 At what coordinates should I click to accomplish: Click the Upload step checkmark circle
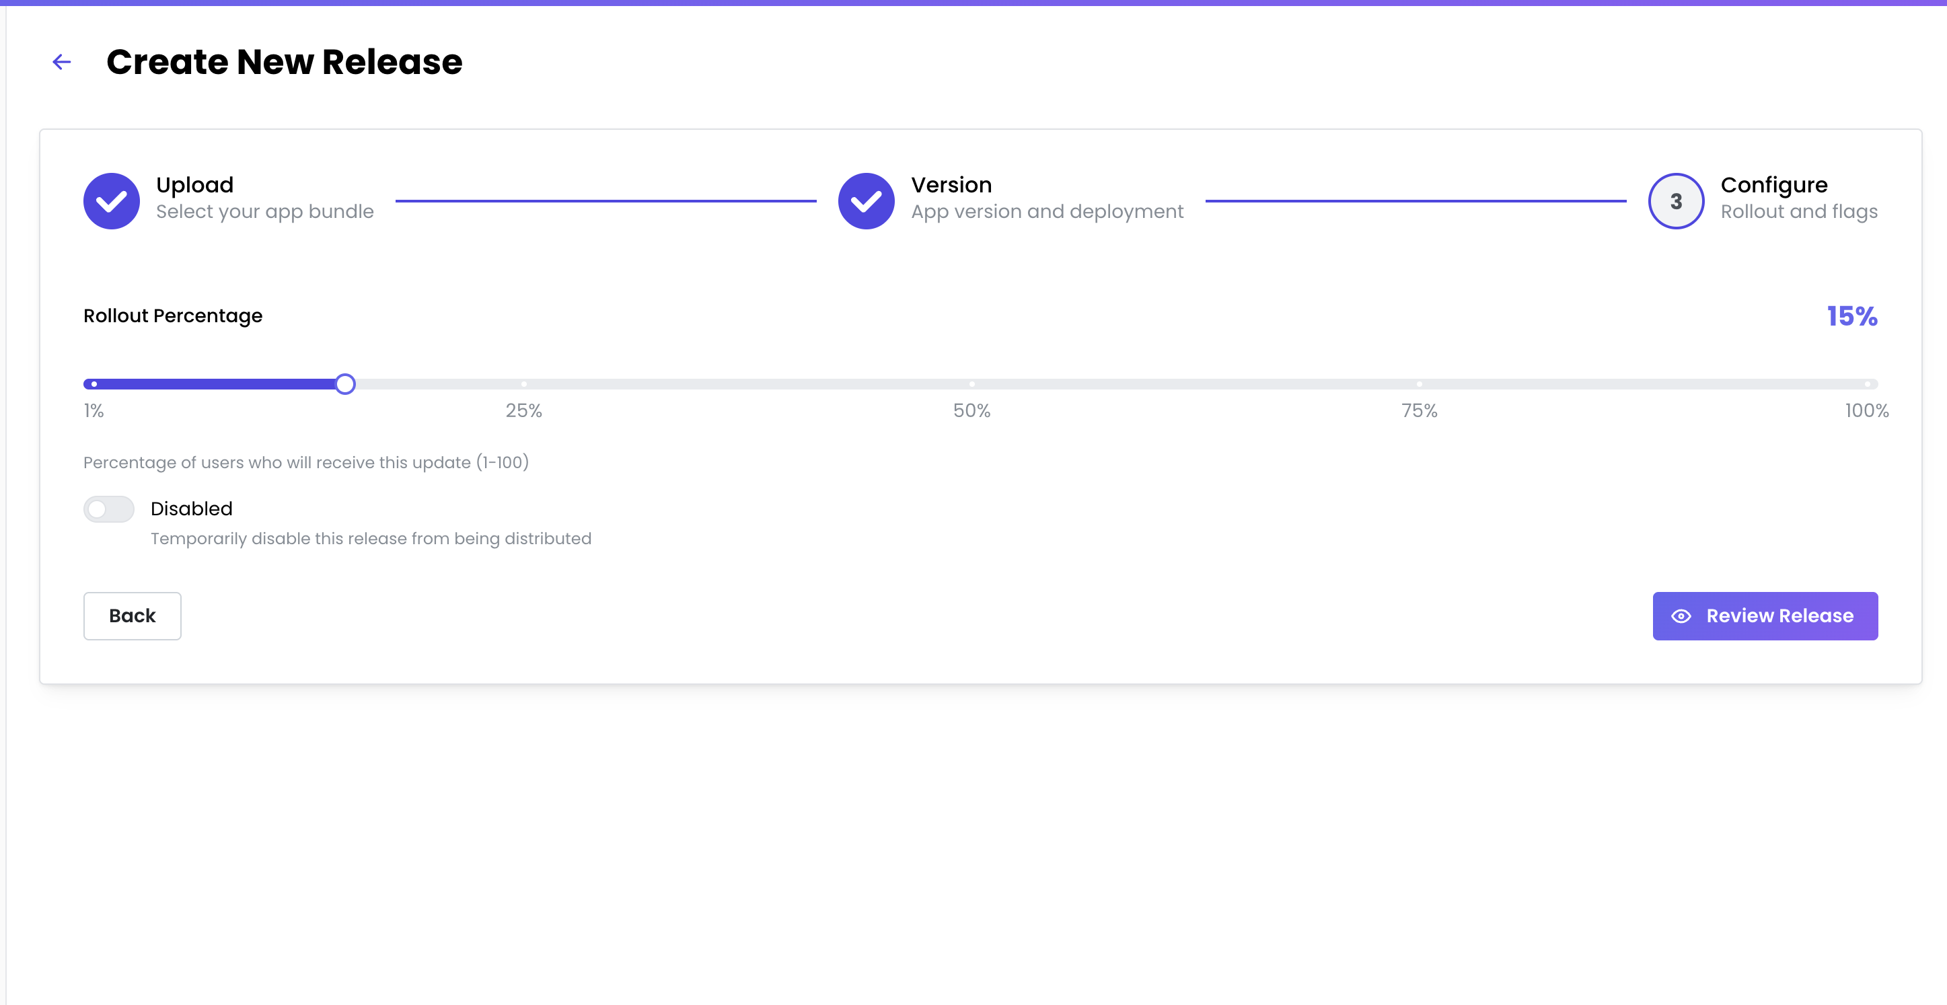[111, 201]
